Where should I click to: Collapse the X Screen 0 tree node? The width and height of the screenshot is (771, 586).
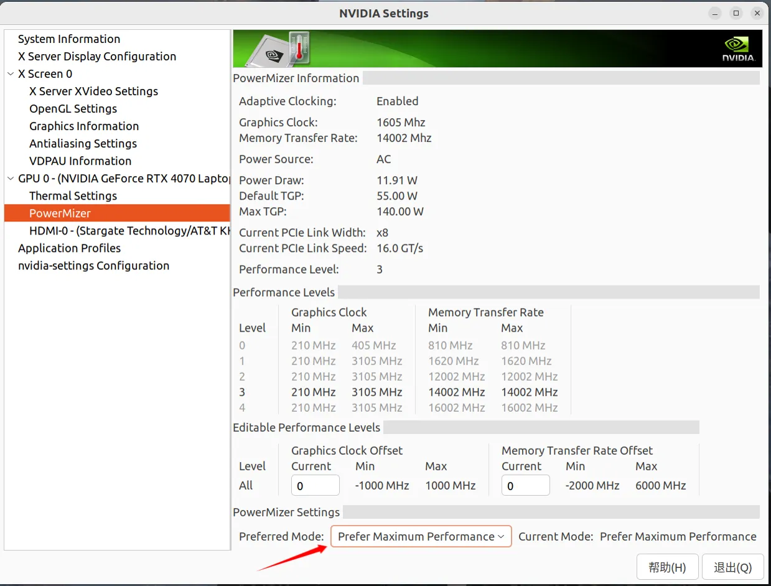pos(11,74)
